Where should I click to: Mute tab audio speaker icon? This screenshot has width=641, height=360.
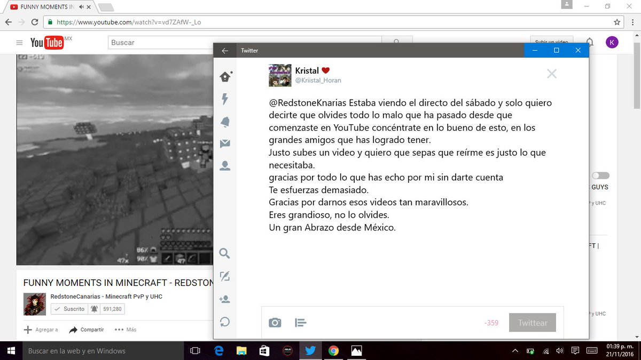click(80, 7)
